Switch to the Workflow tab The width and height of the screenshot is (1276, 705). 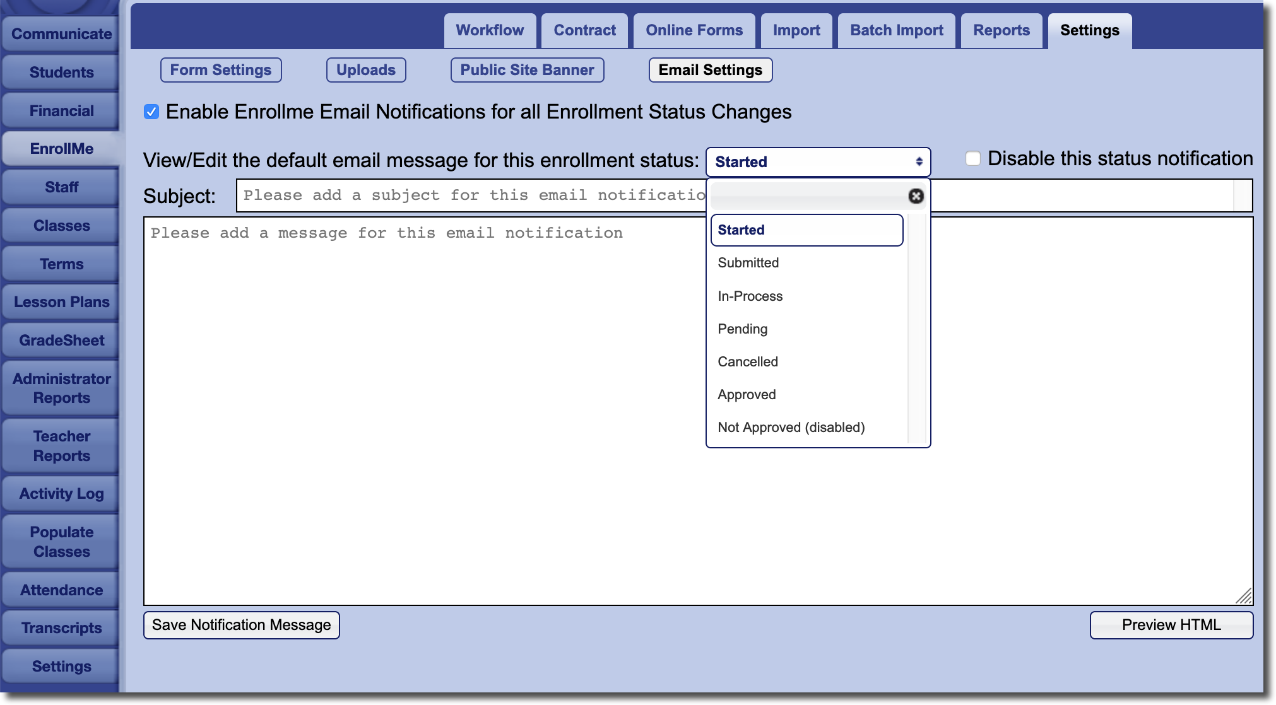[x=490, y=30]
